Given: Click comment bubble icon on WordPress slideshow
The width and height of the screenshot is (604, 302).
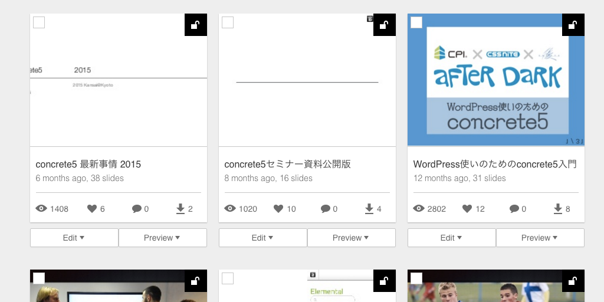Looking at the screenshot, I should click(x=514, y=209).
